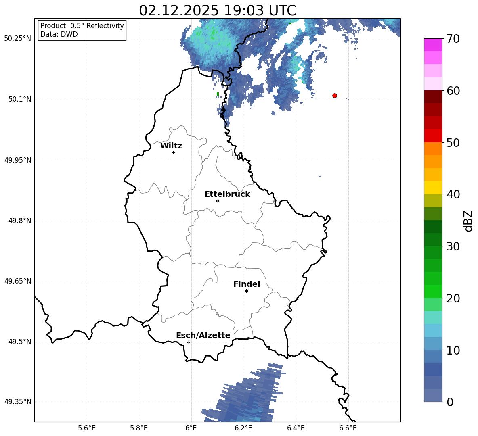
Task: Click the 60 value on colorbar
Action: [x=453, y=91]
